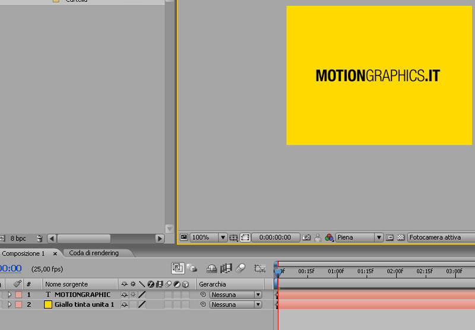Open the grid and guides options icon
475x330 pixels.
(x=233, y=237)
